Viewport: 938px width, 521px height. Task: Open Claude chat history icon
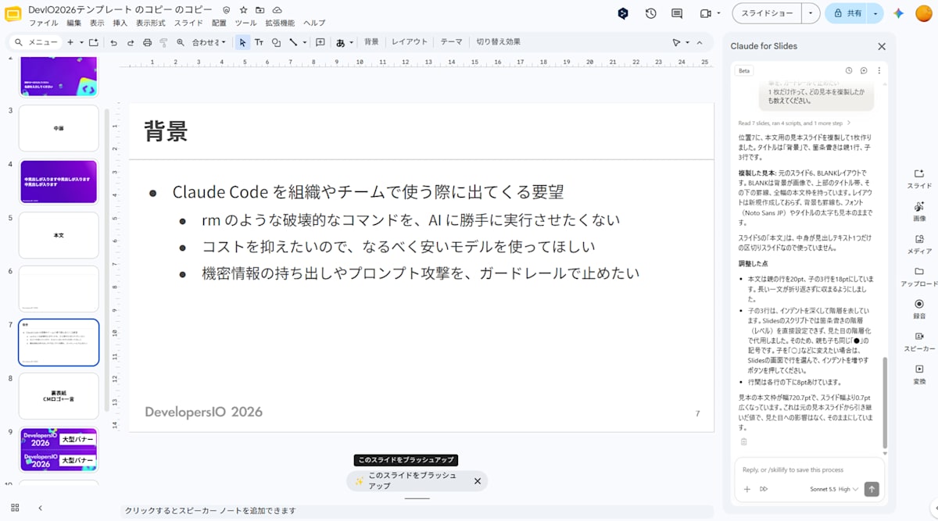(848, 70)
